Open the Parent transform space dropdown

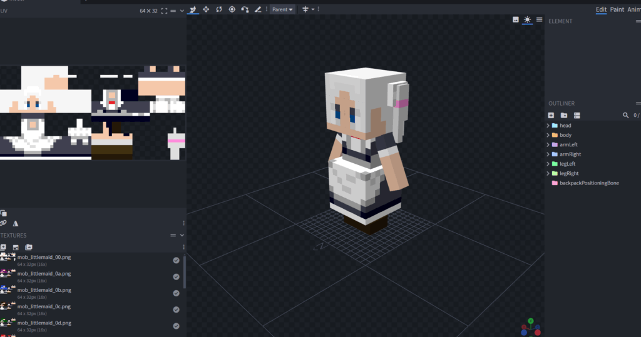283,9
